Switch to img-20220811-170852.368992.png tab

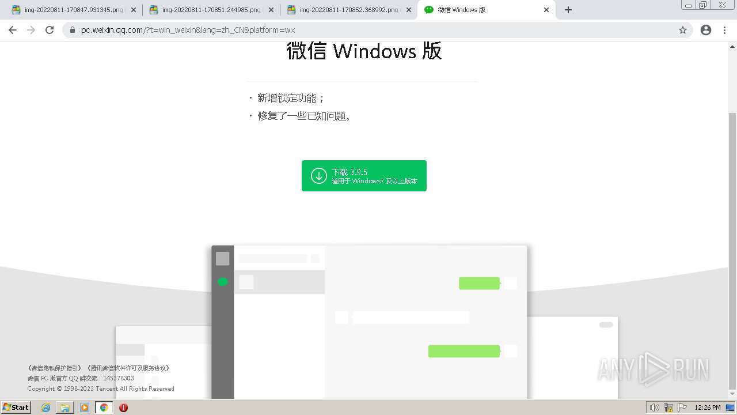pos(347,10)
